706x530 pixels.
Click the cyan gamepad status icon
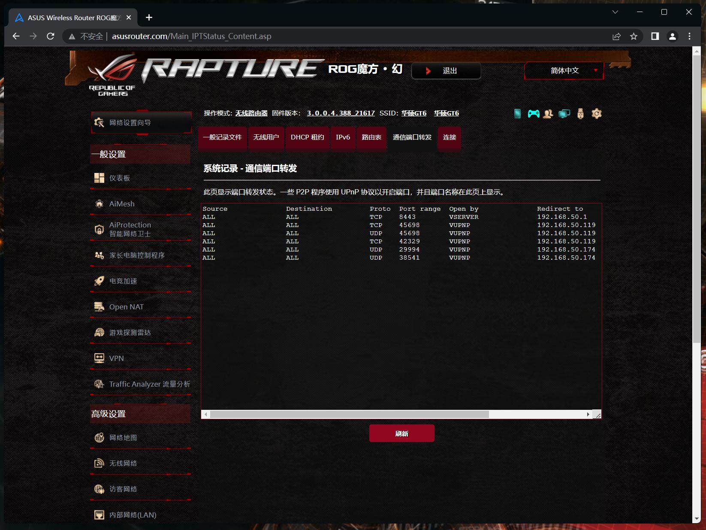pyautogui.click(x=534, y=114)
